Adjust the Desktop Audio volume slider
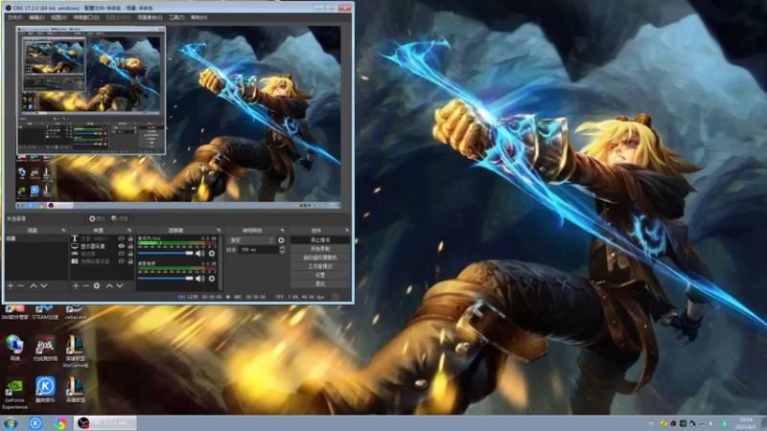 click(165, 279)
